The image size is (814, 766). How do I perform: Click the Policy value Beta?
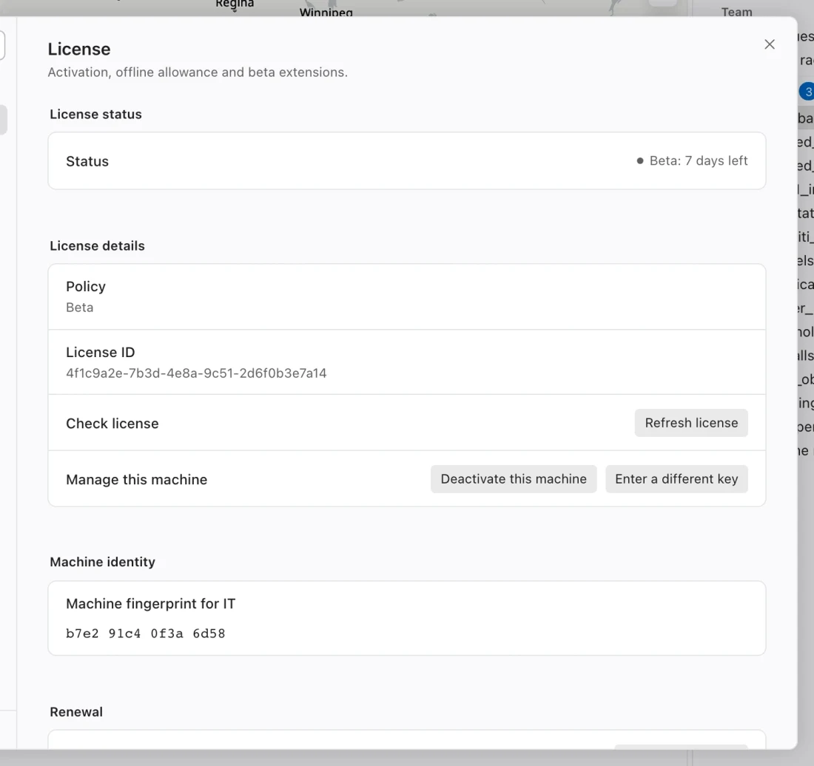(x=79, y=308)
